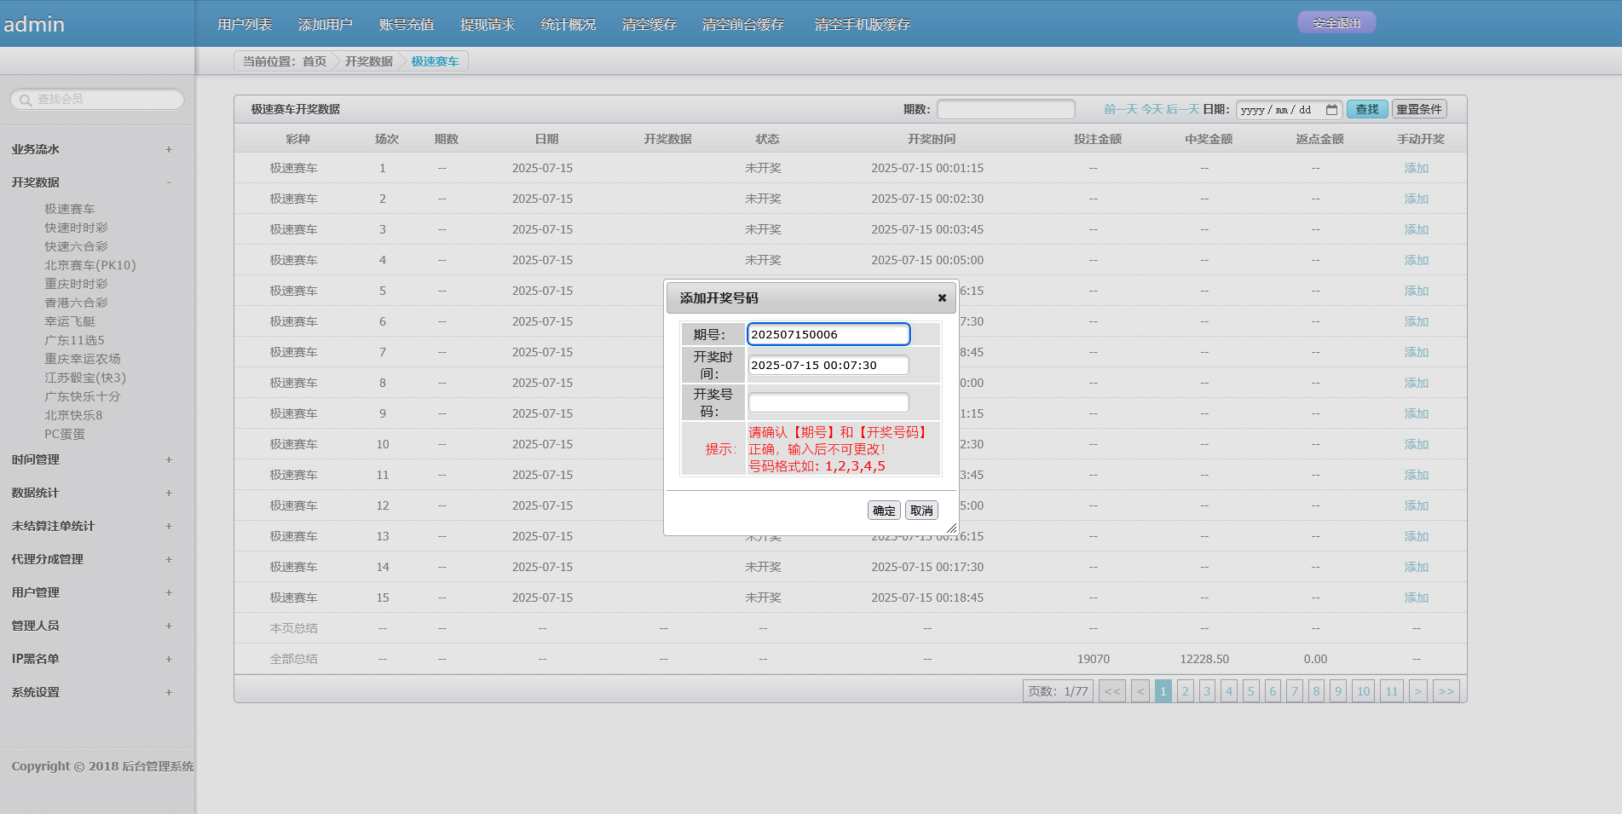Select 极速赛车 in the sidebar
The width and height of the screenshot is (1622, 814).
click(70, 209)
